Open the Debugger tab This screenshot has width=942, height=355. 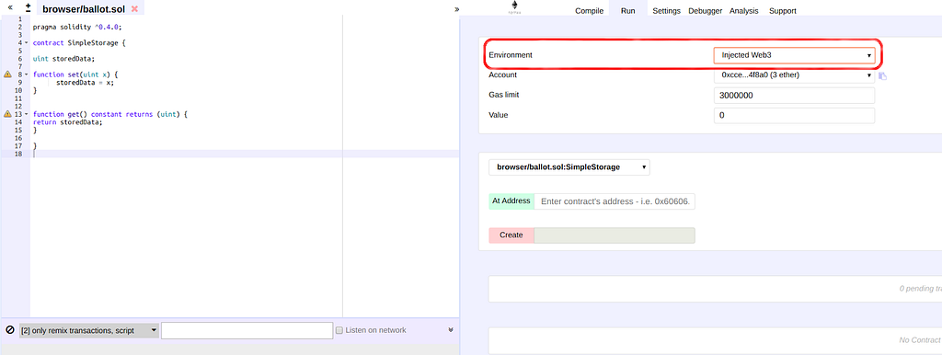click(706, 11)
